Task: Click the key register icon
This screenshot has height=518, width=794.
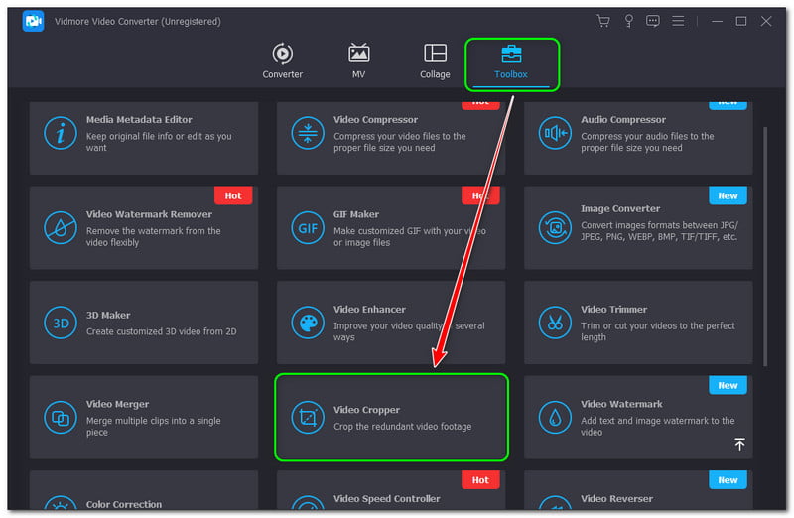Action: point(628,21)
